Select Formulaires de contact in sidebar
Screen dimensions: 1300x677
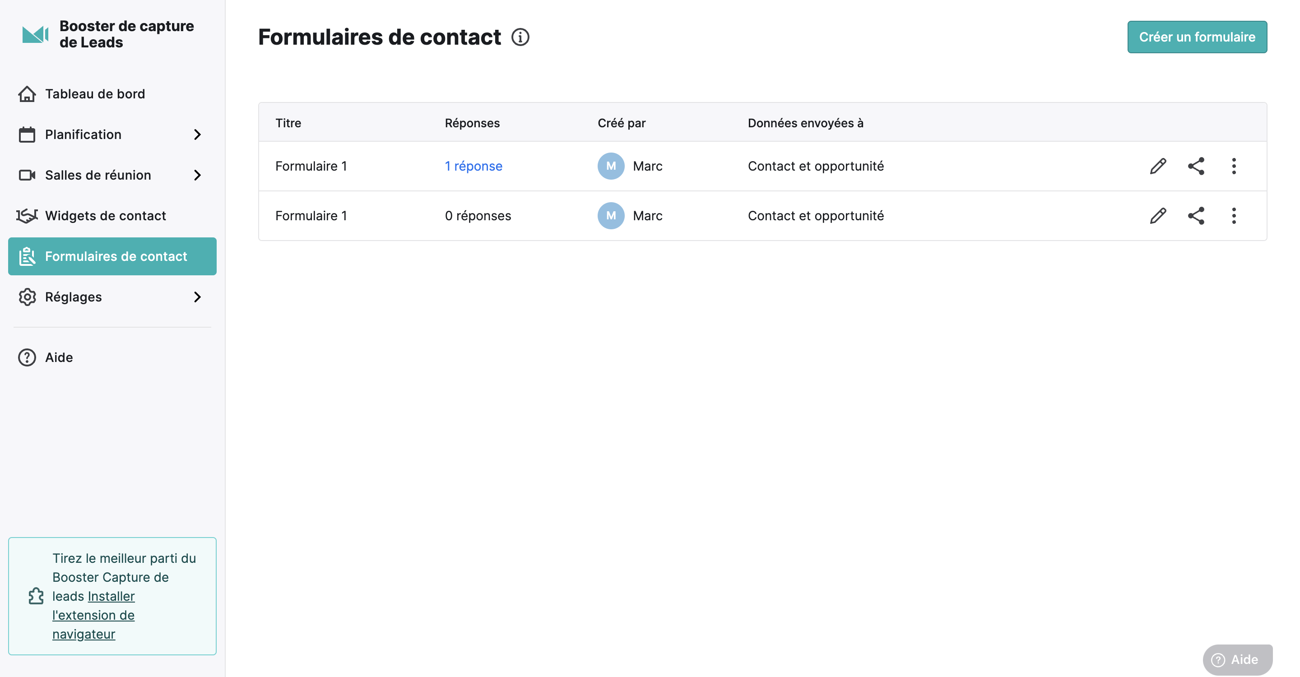pyautogui.click(x=112, y=256)
